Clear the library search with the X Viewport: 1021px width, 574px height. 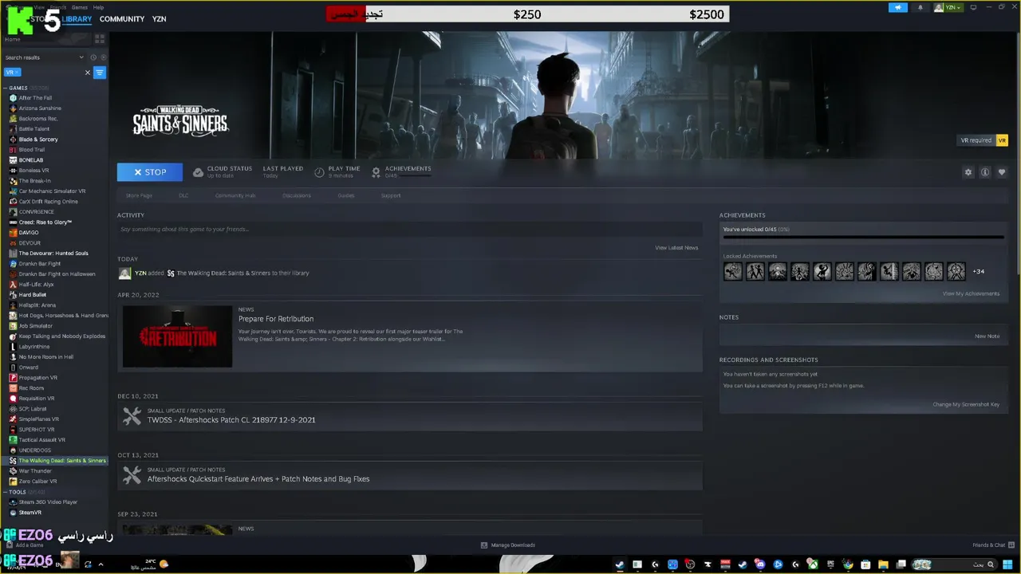[88, 73]
